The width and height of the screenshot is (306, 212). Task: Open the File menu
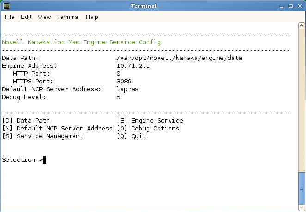[x=9, y=17]
